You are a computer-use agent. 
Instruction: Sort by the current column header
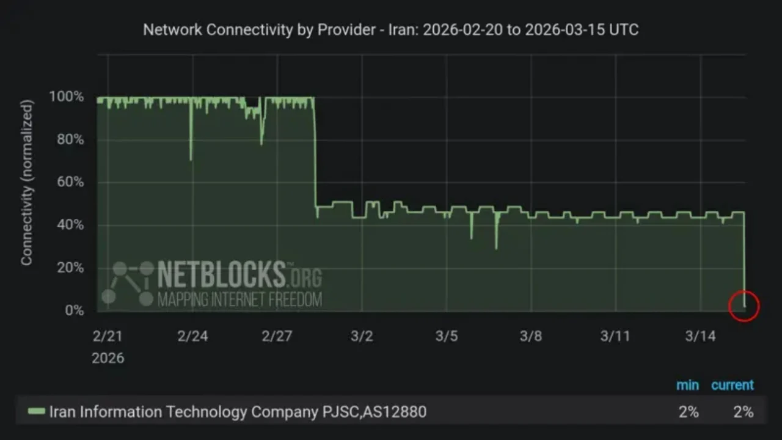(x=732, y=385)
